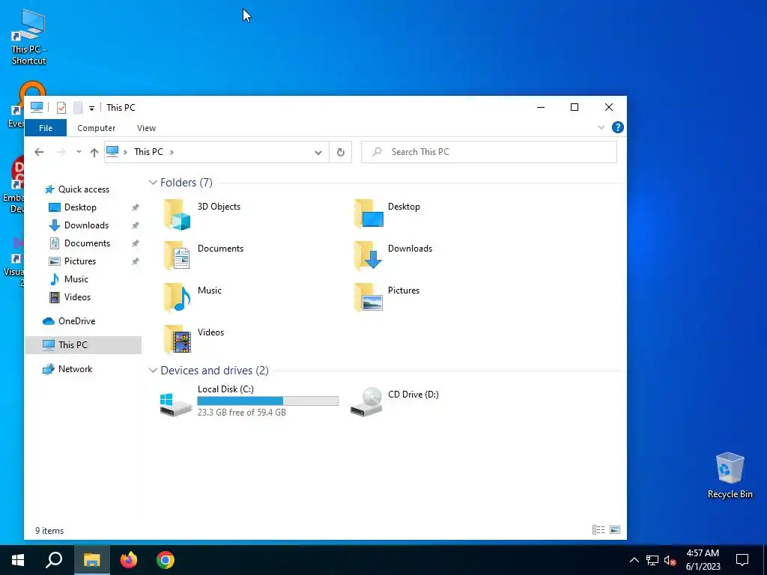Click This PC breadcrumb in address bar
767x575 pixels.
coord(149,152)
